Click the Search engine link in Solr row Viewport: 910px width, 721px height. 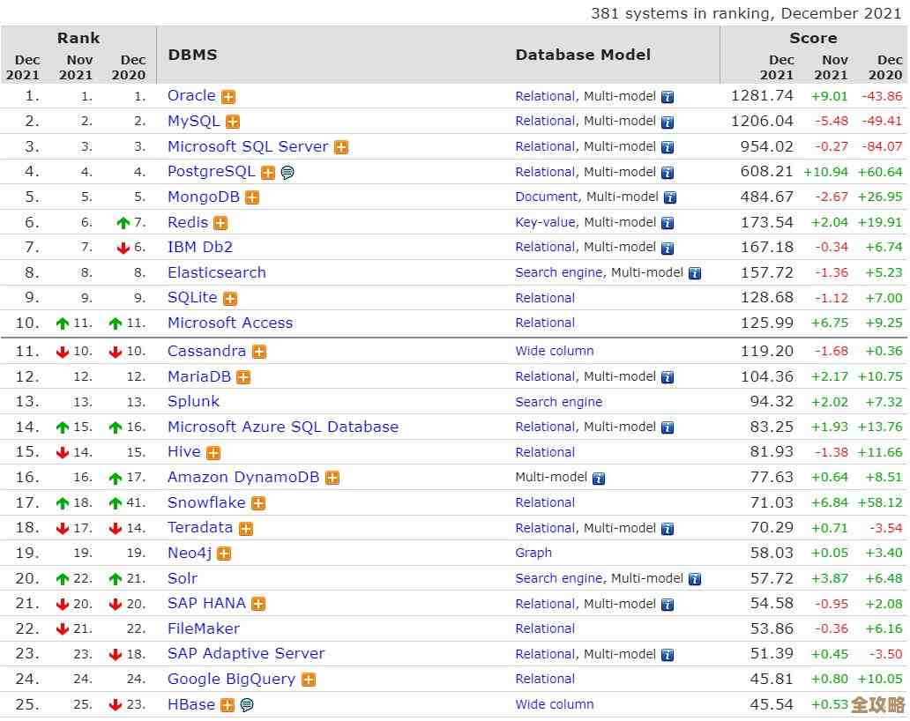point(559,578)
